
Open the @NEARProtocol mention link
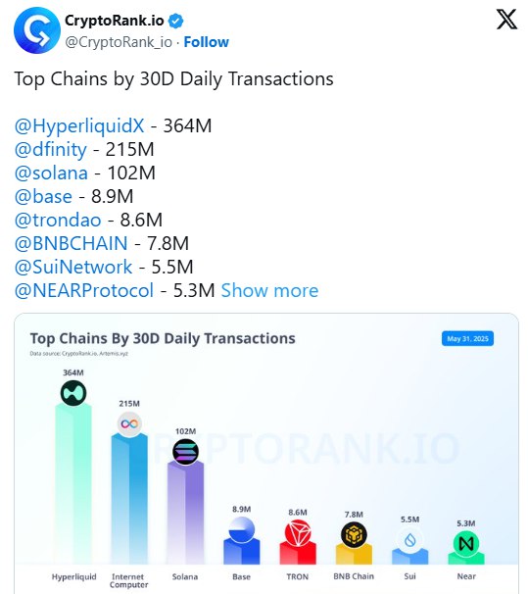tap(84, 290)
